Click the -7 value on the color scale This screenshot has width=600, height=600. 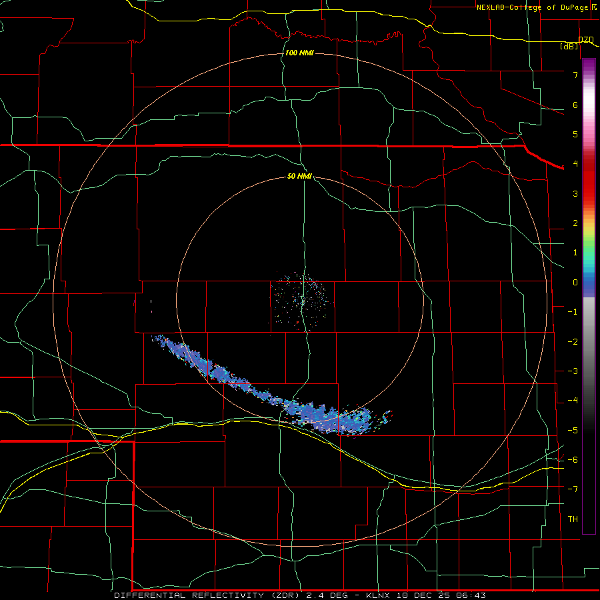tap(573, 489)
